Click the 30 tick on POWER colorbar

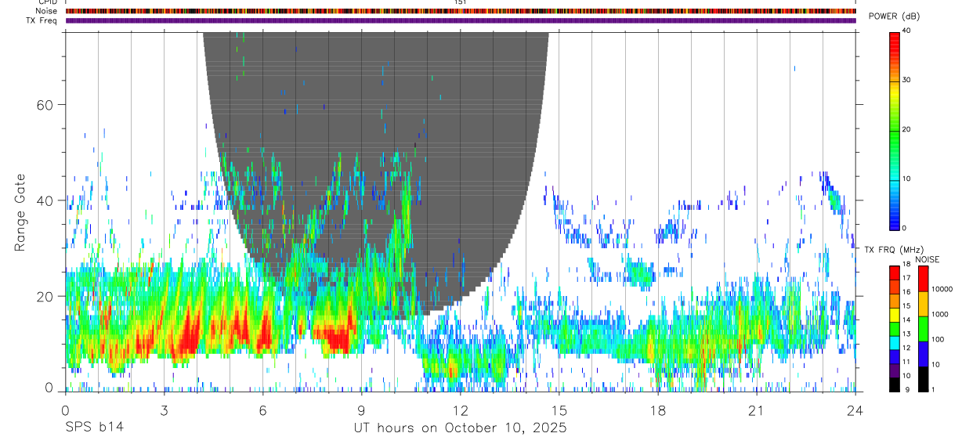click(x=906, y=80)
